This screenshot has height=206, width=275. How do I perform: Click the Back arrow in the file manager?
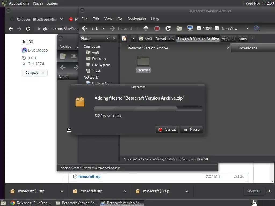click(x=90, y=28)
